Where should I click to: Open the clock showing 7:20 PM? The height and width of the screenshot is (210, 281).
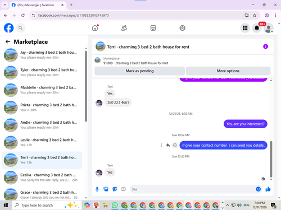click(260, 205)
